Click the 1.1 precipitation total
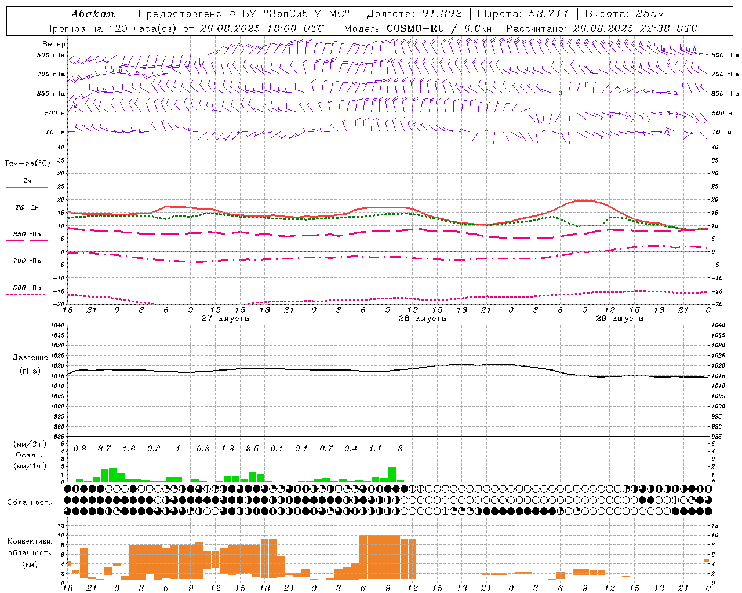Screen dimensions: 742x593 tap(376, 449)
